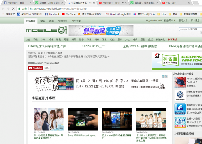Image resolution: width=202 pixels, height=144 pixels.
Task: Open 相機 category
Action: click(51, 40)
